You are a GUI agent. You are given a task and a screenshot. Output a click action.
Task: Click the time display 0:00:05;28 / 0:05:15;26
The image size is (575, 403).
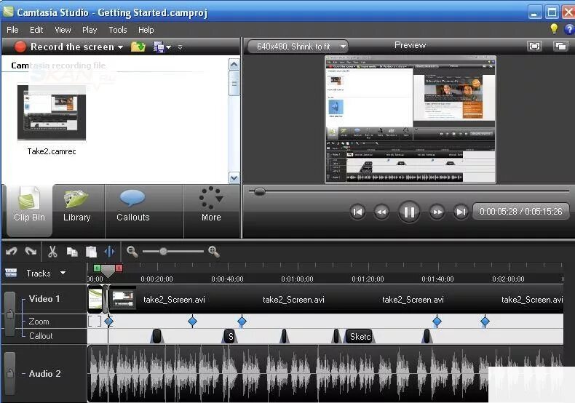click(520, 212)
